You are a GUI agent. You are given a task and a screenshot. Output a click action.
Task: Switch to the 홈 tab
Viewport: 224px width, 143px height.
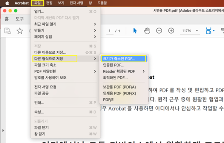click(7, 19)
